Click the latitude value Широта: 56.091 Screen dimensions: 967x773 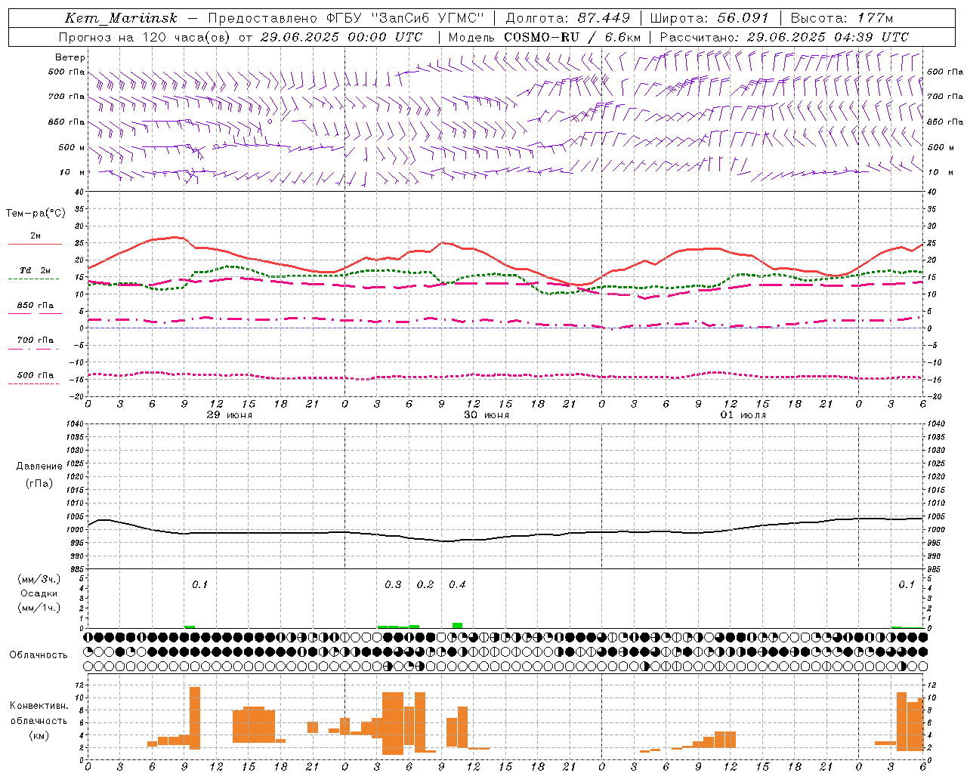coord(709,18)
